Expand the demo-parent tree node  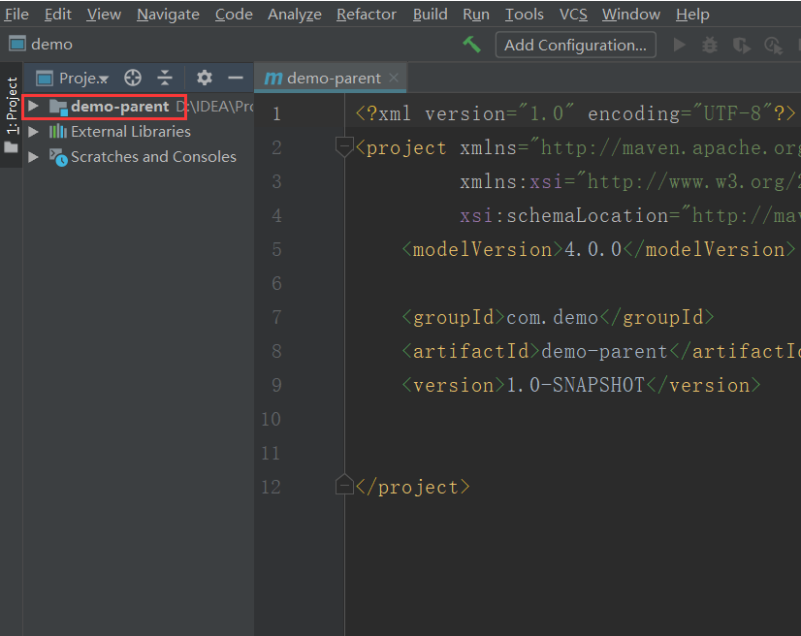33,107
